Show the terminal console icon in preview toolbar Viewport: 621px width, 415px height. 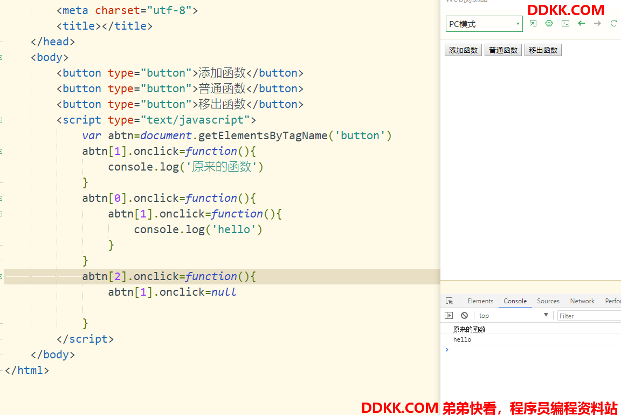[x=565, y=23]
